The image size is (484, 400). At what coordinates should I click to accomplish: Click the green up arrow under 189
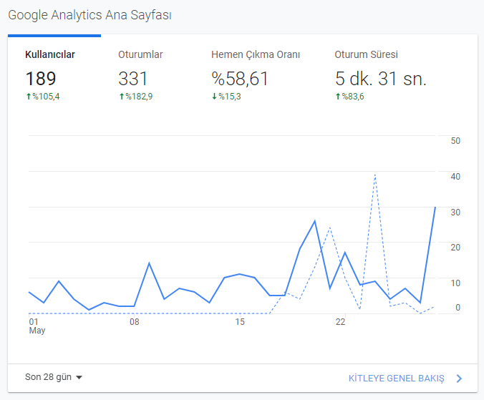click(x=29, y=97)
